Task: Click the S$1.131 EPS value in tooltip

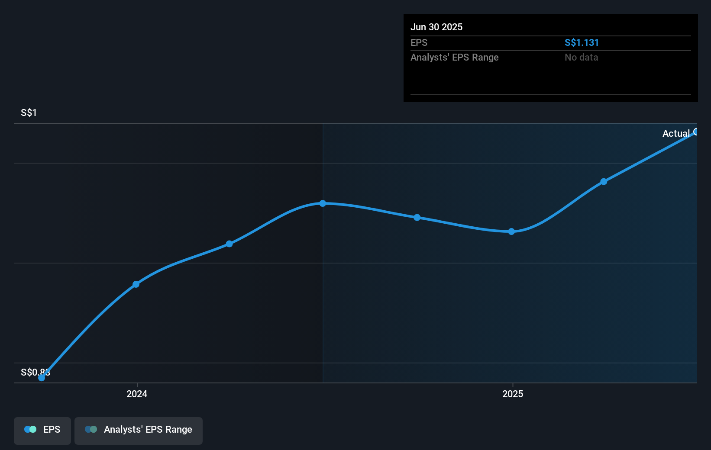Action: click(x=582, y=42)
